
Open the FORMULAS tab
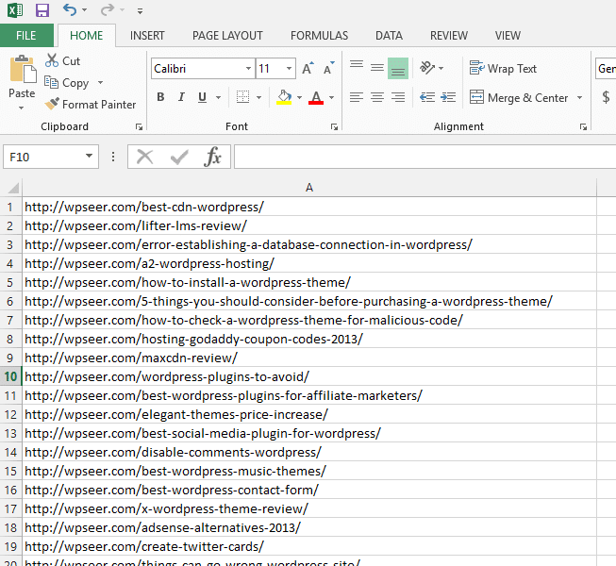[320, 36]
